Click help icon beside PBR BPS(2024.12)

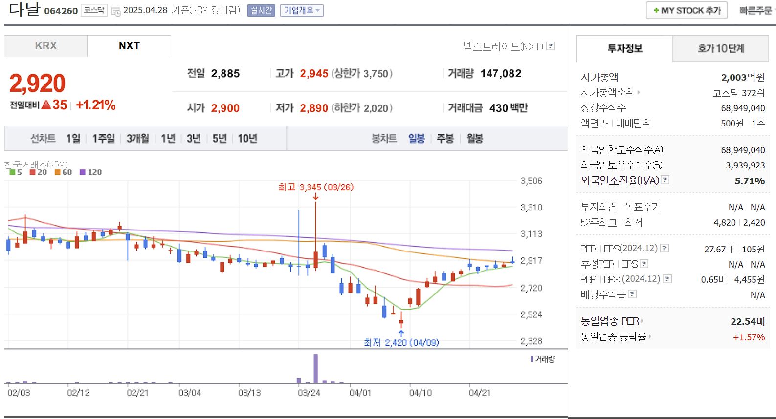[667, 279]
